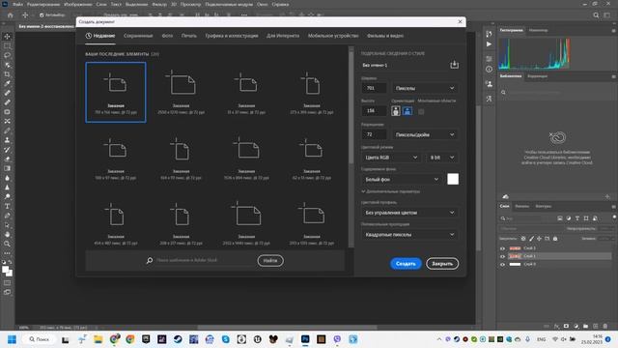Click the Ширина width input field
This screenshot has height=348, width=618.
pos(374,88)
